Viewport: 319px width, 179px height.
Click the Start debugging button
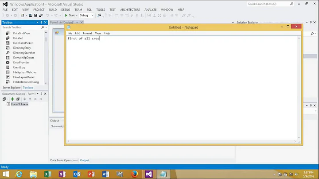pos(70,16)
